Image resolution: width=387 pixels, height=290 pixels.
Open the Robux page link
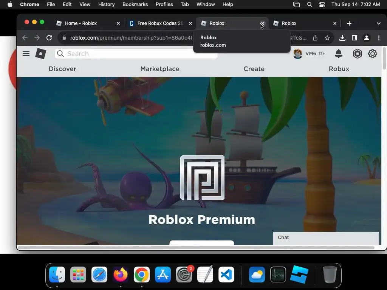339,69
